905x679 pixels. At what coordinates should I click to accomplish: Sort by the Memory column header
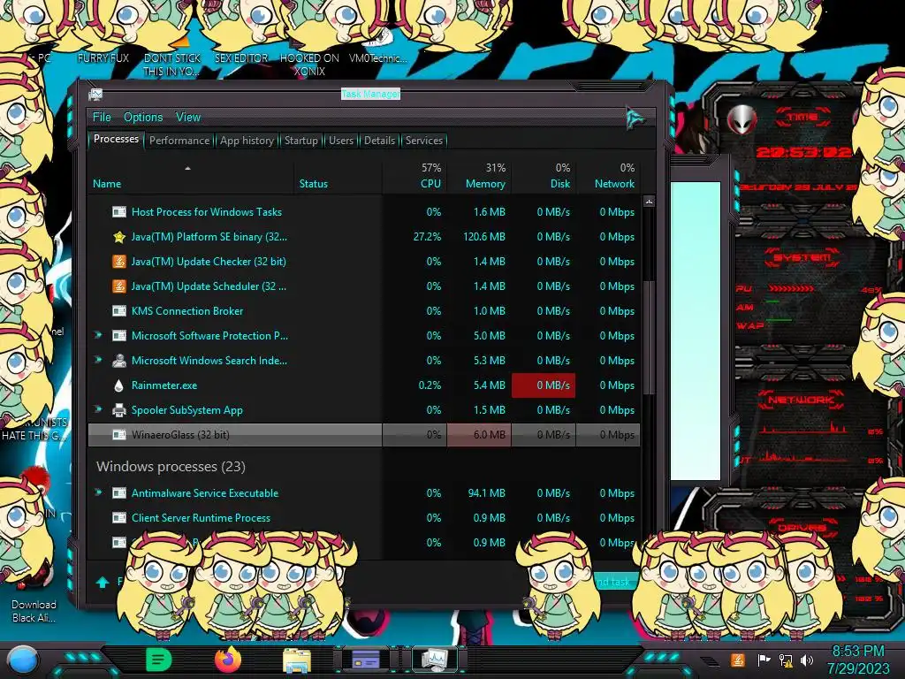pos(479,176)
